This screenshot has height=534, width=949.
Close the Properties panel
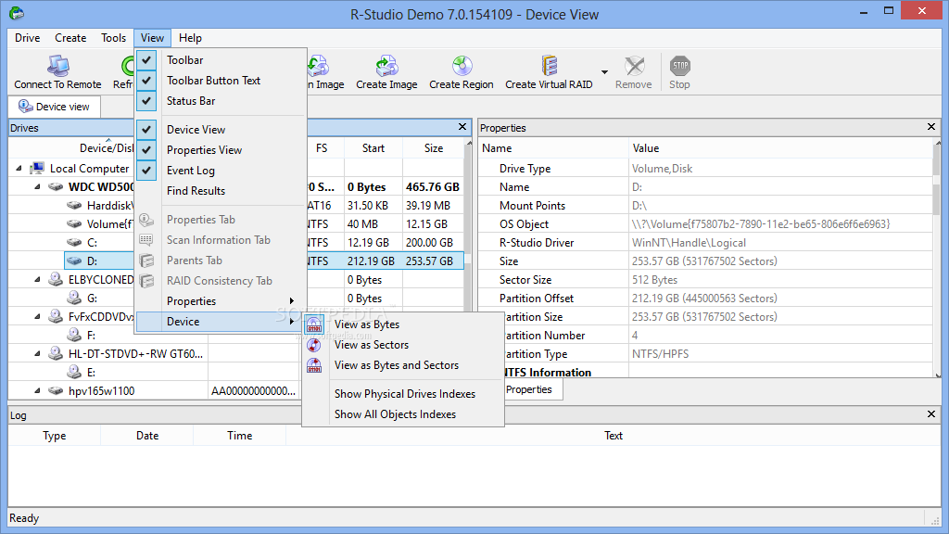point(931,127)
